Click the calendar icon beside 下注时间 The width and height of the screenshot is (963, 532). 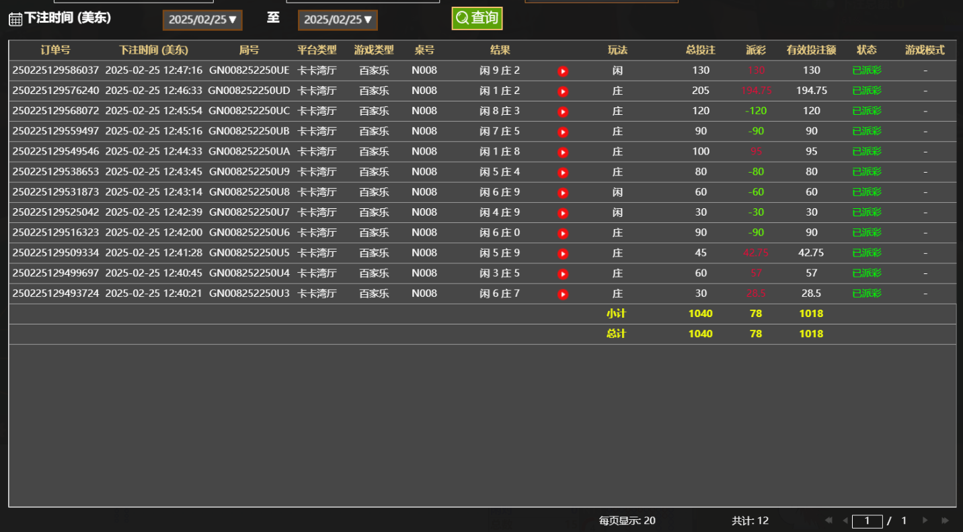click(x=15, y=19)
